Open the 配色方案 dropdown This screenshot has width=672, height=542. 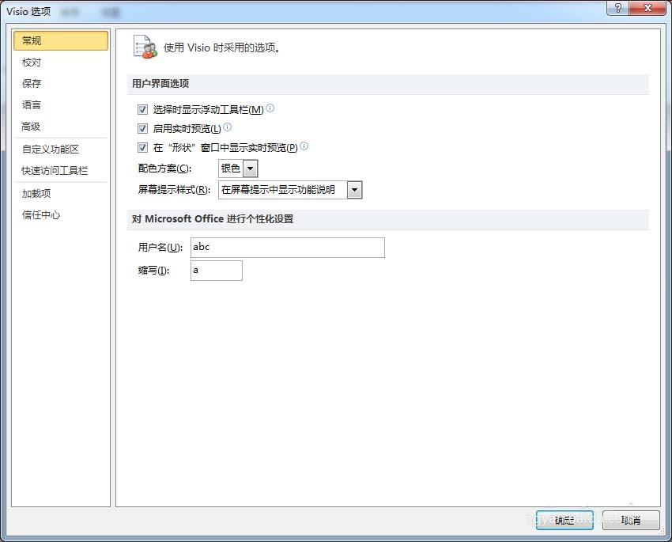[250, 169]
